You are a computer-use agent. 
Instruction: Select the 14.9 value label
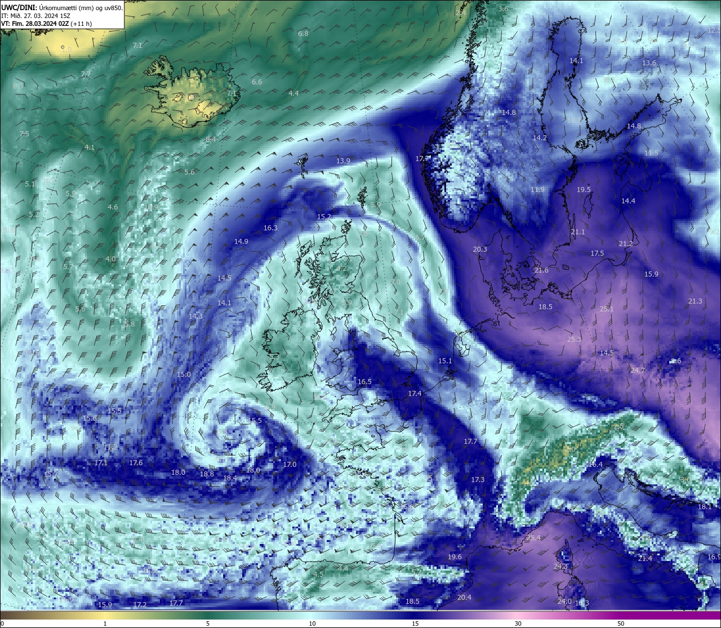coord(241,241)
